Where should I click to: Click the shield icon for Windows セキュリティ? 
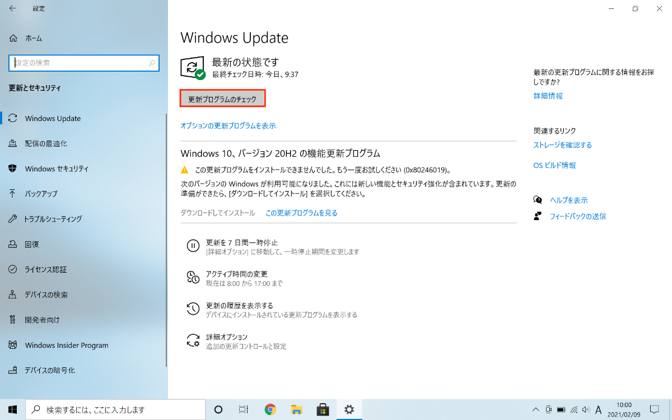click(x=13, y=169)
